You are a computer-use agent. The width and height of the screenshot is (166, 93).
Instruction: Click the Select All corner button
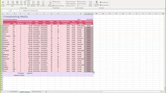click(x=2, y=14)
